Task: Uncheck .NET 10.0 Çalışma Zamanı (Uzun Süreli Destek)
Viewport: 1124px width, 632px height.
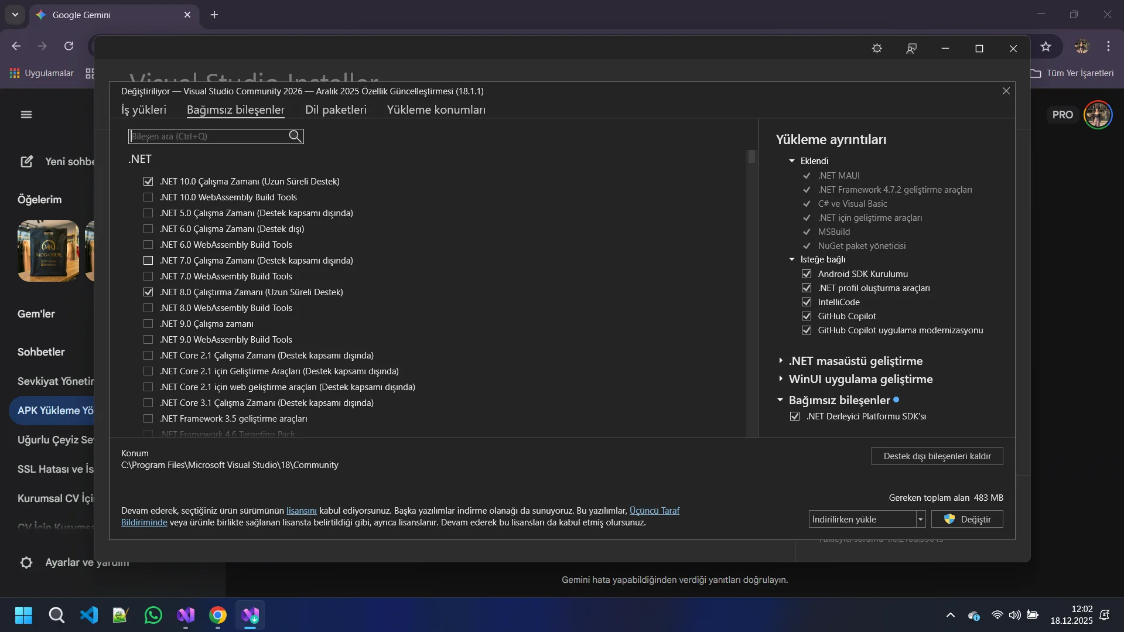Action: pyautogui.click(x=148, y=182)
